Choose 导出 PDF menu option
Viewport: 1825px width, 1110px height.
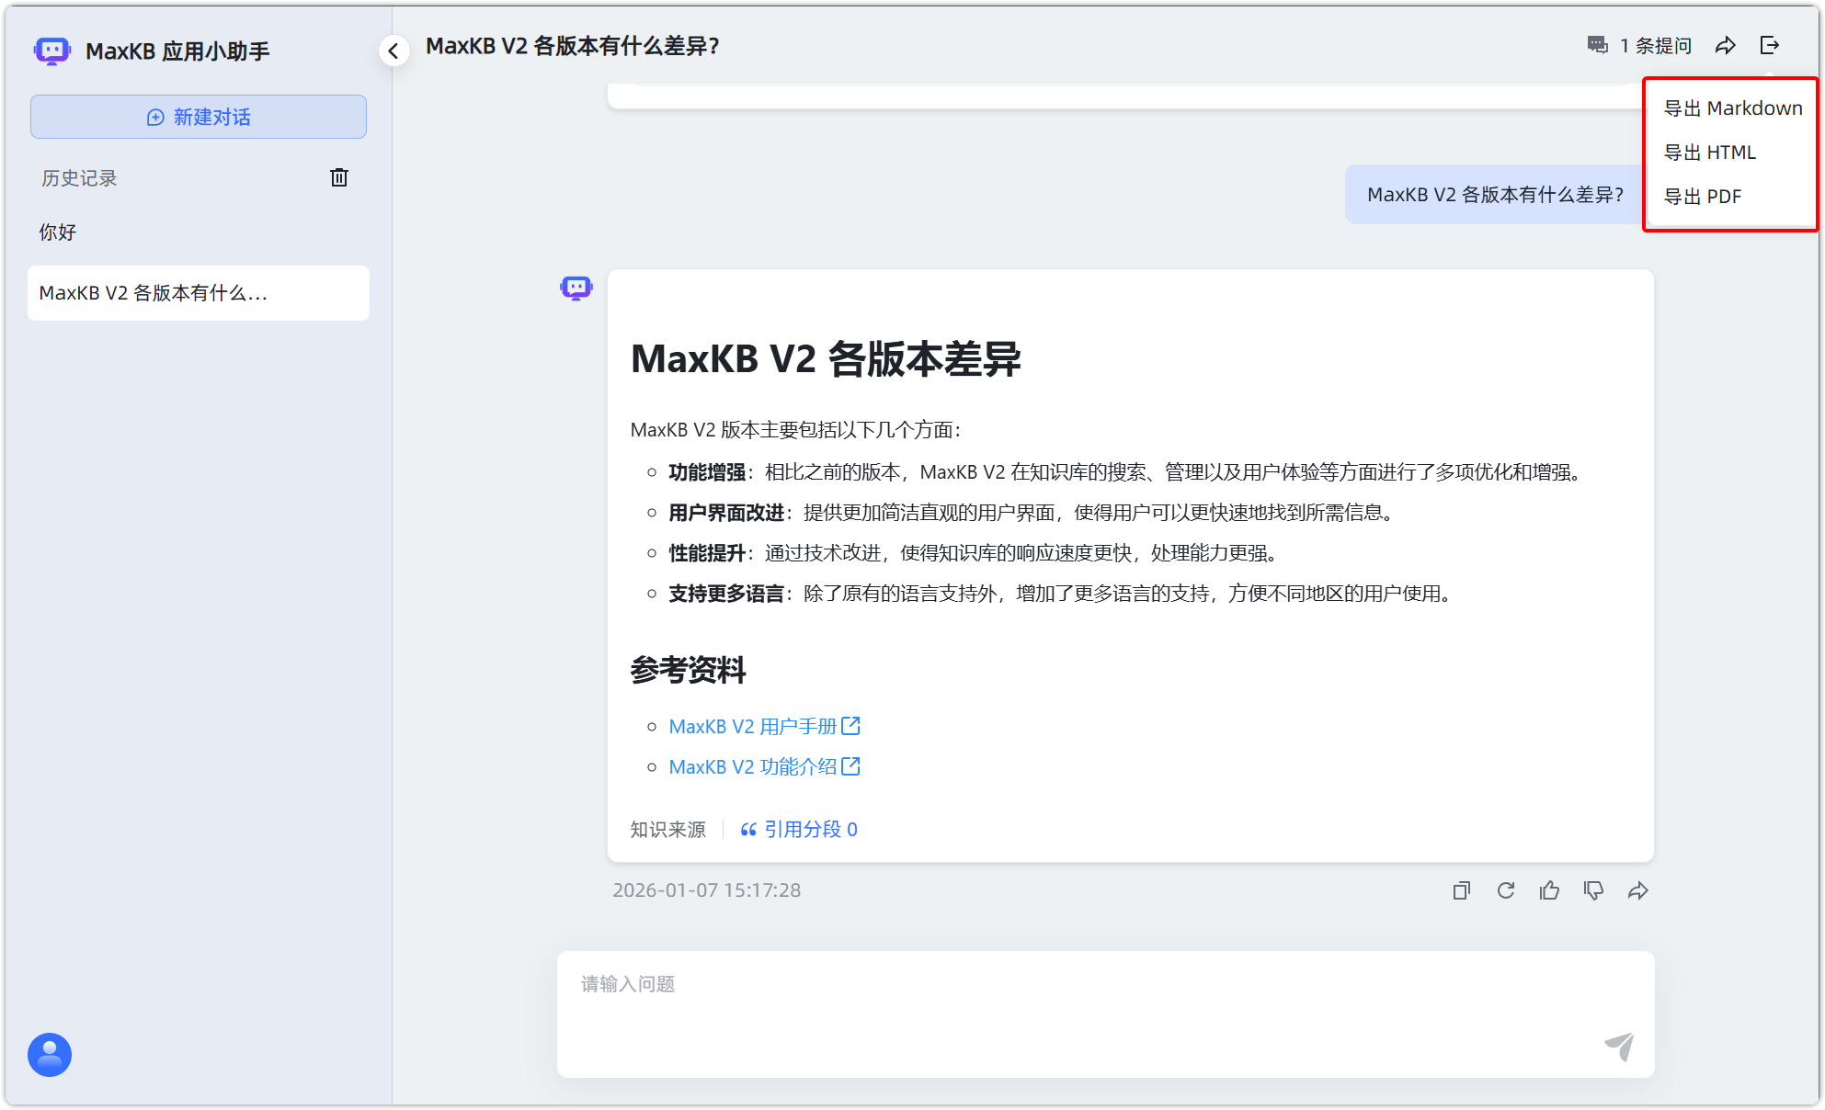point(1702,197)
